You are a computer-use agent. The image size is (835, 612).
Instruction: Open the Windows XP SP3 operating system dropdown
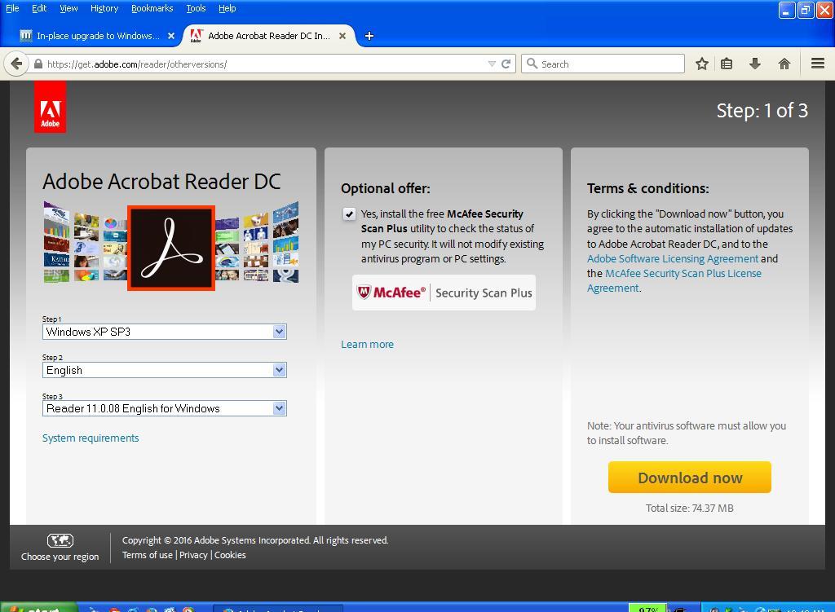tap(165, 332)
